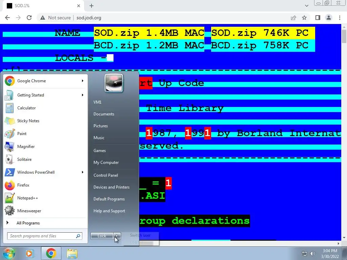Expand Getting Started submenu arrow

click(x=83, y=95)
